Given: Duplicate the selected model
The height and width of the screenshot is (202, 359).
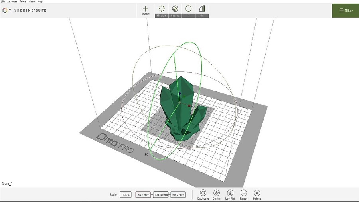Looking at the screenshot, I should pos(203,195).
